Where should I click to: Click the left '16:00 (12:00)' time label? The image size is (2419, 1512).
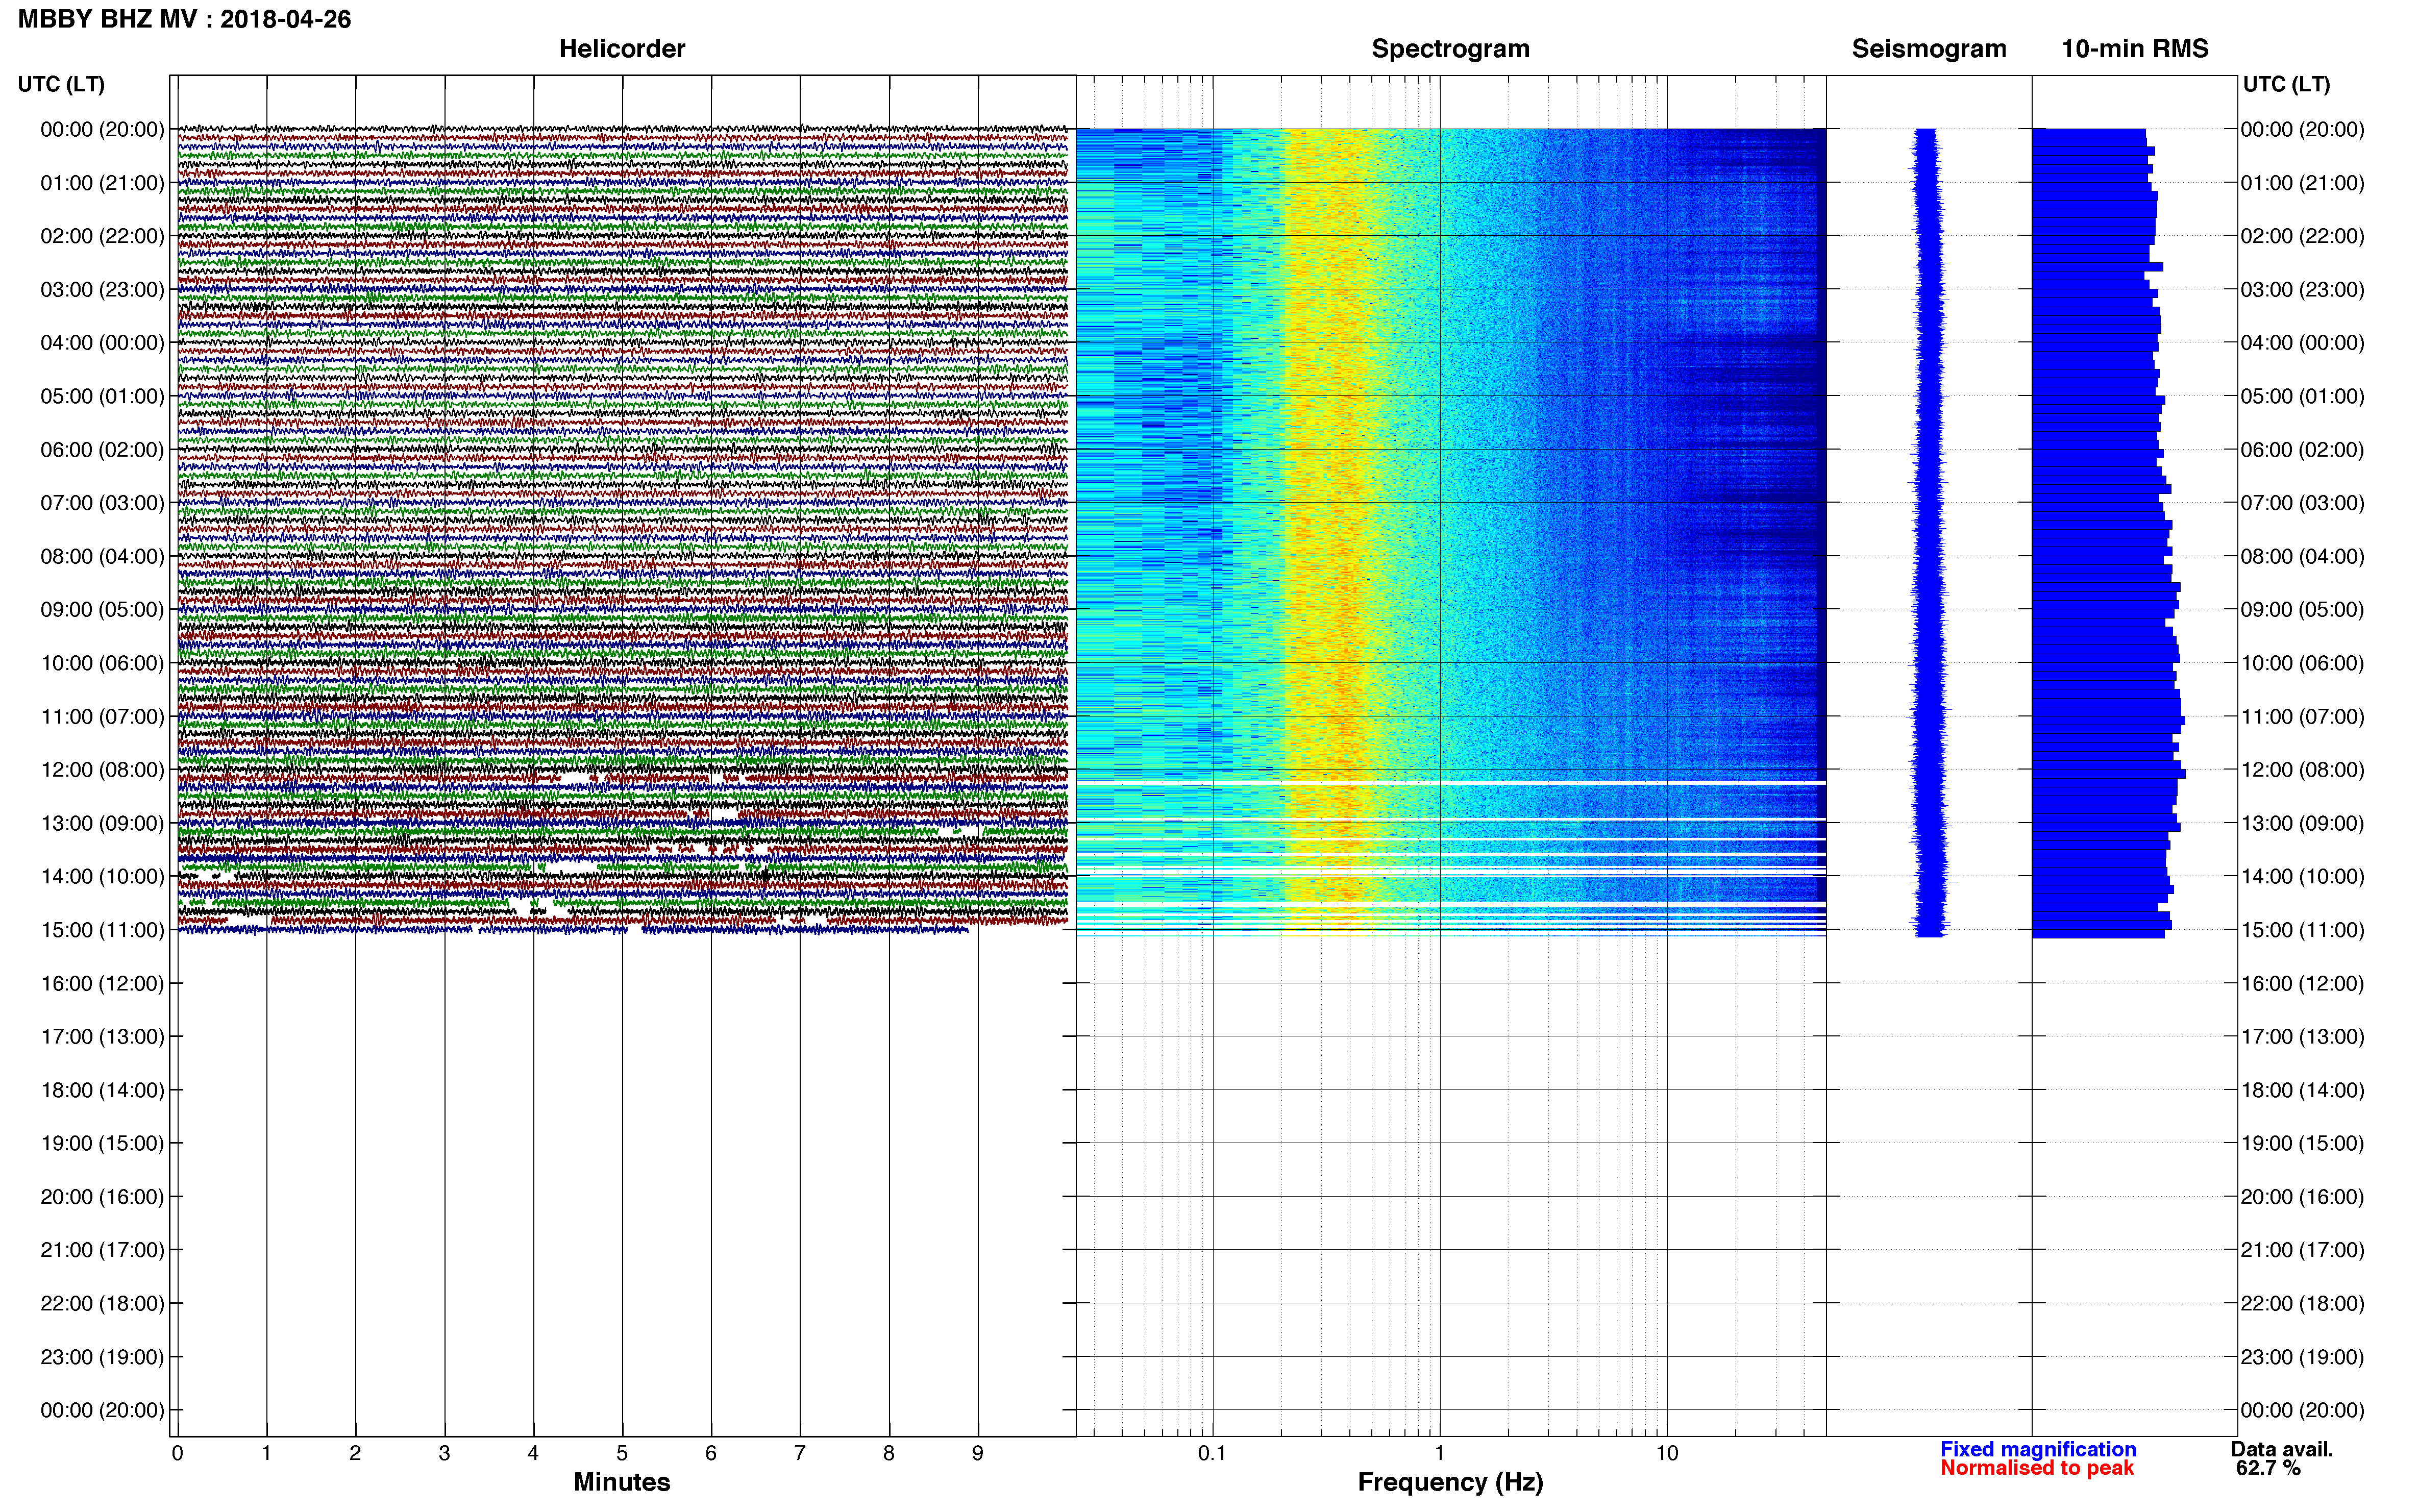click(x=102, y=983)
